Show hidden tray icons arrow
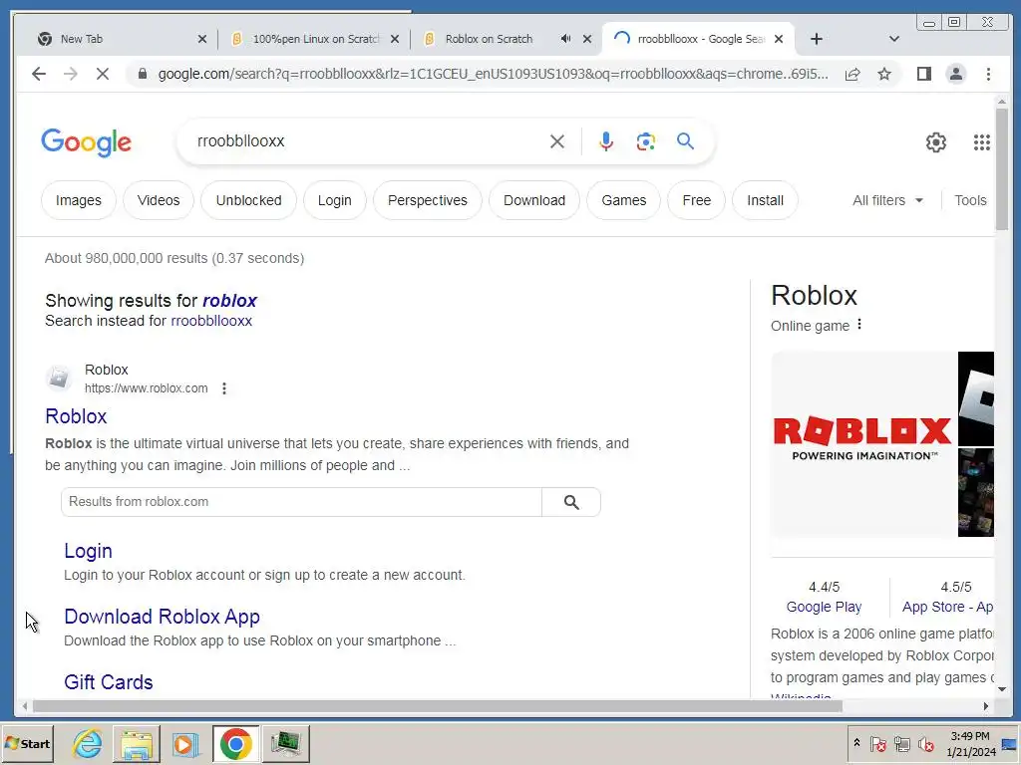 click(856, 743)
